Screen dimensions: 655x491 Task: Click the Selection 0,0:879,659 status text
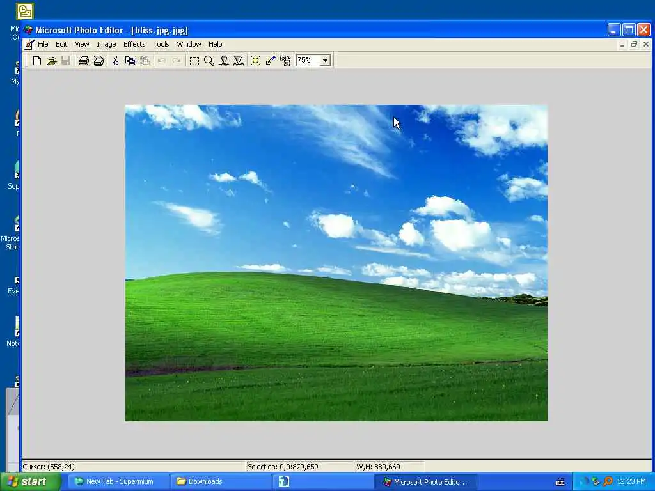point(283,467)
